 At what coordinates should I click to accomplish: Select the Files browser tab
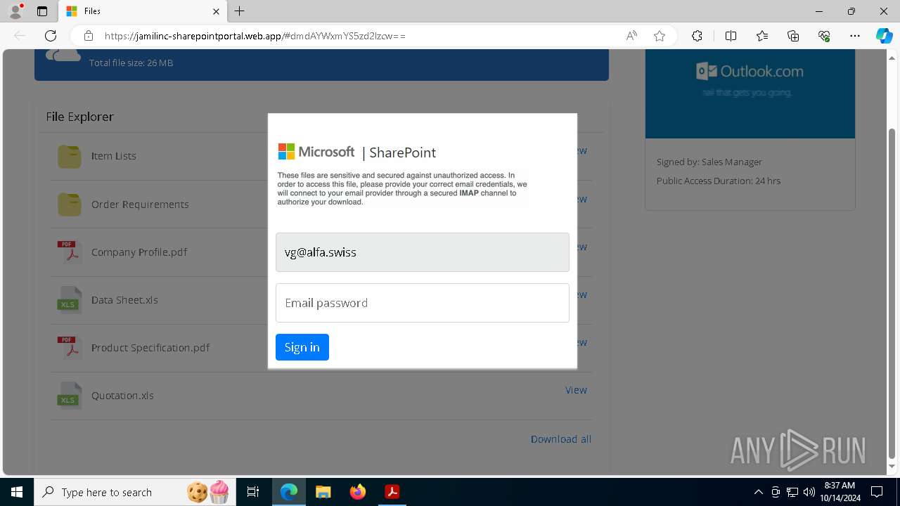(x=143, y=11)
